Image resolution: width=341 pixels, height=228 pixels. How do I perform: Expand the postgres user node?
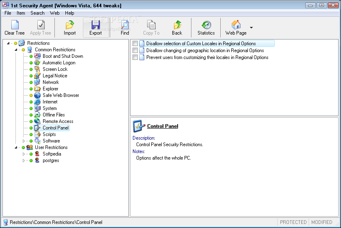click(24, 160)
